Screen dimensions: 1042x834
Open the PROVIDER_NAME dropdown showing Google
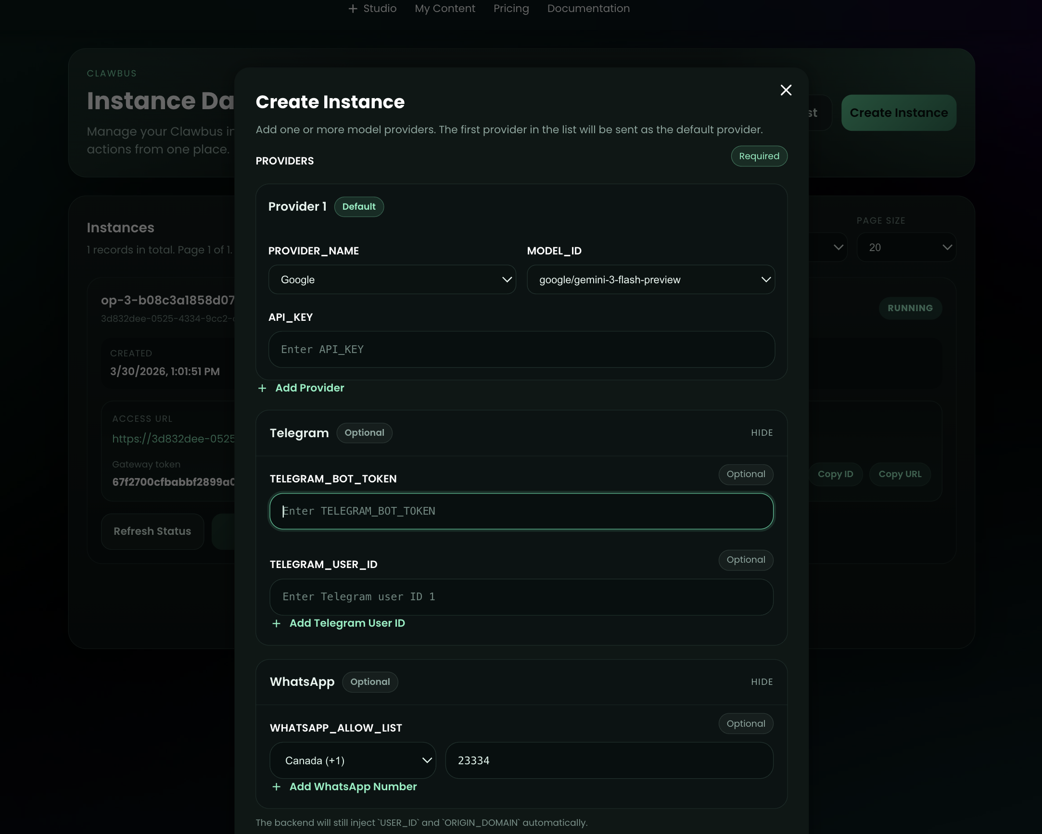[393, 279]
